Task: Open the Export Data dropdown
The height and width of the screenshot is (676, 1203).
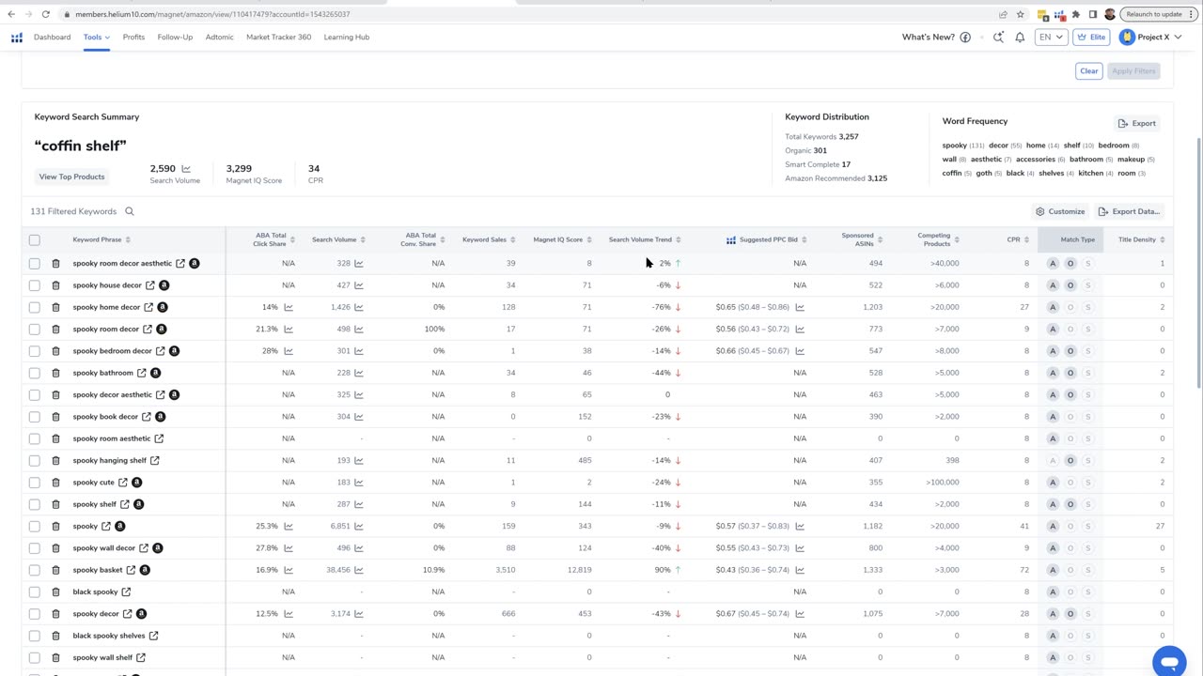Action: [1129, 212]
